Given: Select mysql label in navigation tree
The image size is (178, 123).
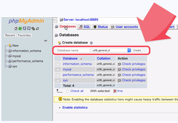Looking at the screenshot, I should [x=17, y=56].
